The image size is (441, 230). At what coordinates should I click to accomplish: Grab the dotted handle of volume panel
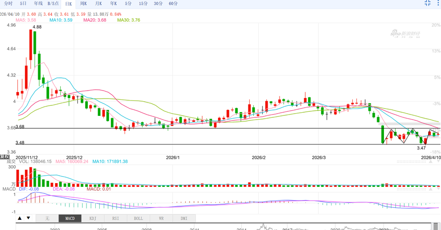411,162
